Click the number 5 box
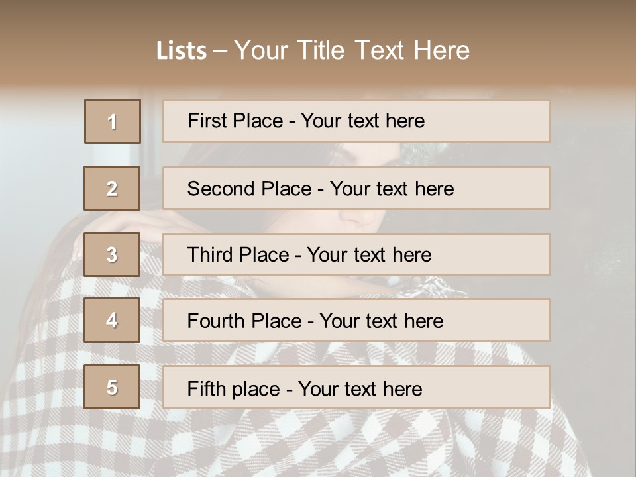The image size is (636, 477). coord(112,386)
